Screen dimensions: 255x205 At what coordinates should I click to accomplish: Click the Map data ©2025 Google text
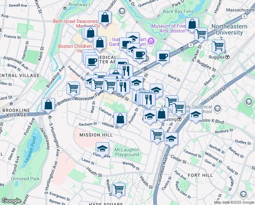click(x=234, y=203)
